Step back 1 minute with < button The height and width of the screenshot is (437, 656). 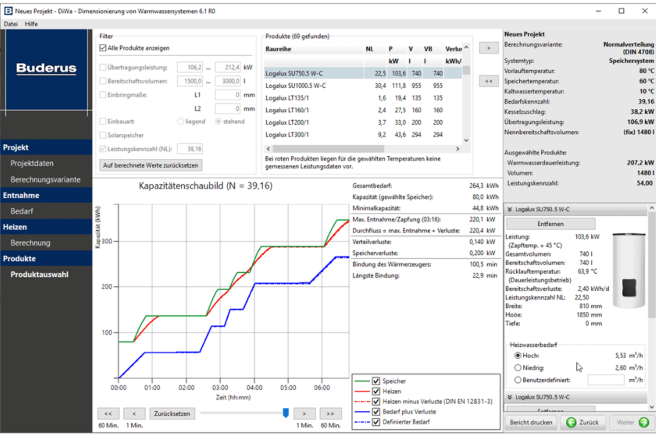(134, 414)
